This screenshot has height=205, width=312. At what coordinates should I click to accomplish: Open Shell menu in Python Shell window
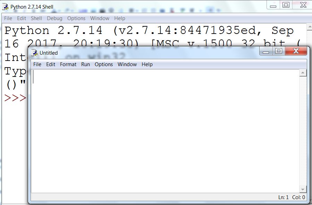[36, 18]
